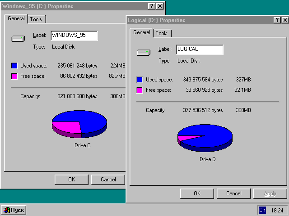Click the En language indicator in tray
This screenshot has height=216, width=289.
point(262,210)
